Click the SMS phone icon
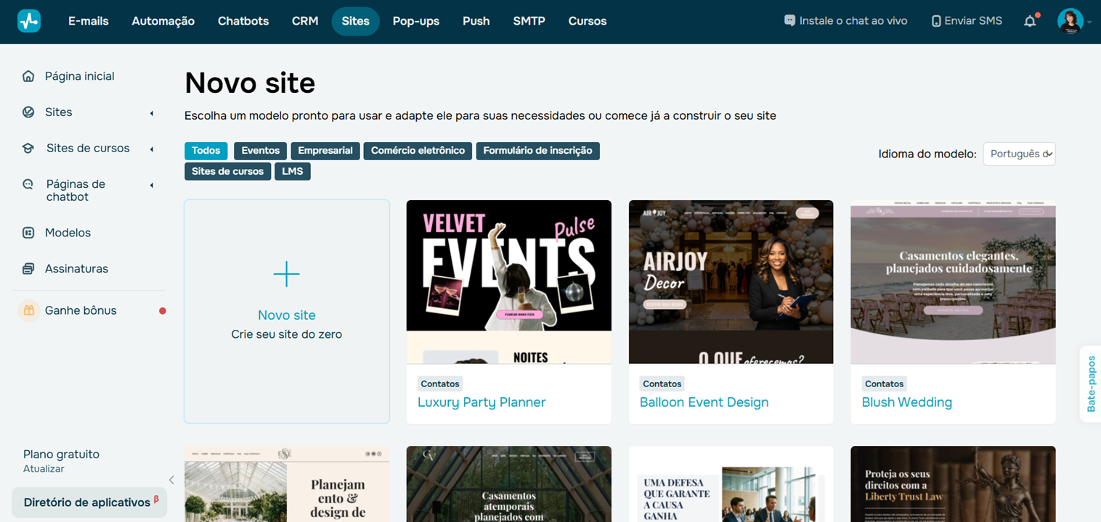Viewport: 1101px width, 522px height. tap(936, 21)
